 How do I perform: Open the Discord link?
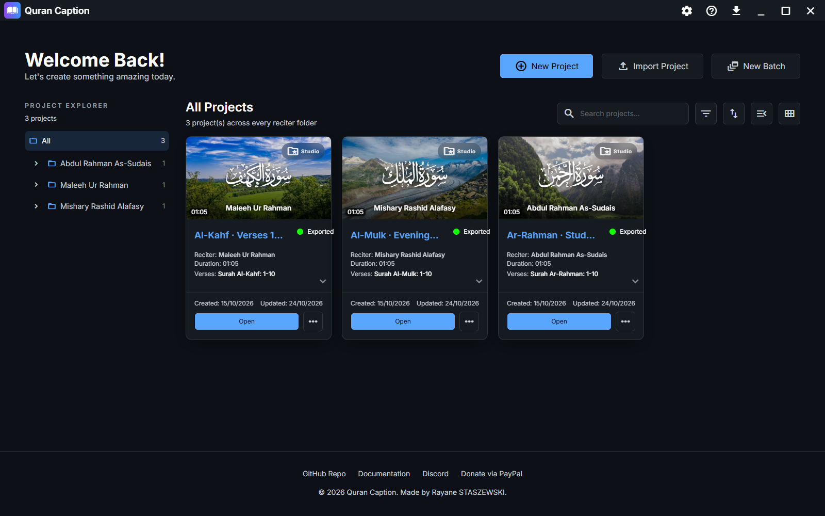pos(436,474)
